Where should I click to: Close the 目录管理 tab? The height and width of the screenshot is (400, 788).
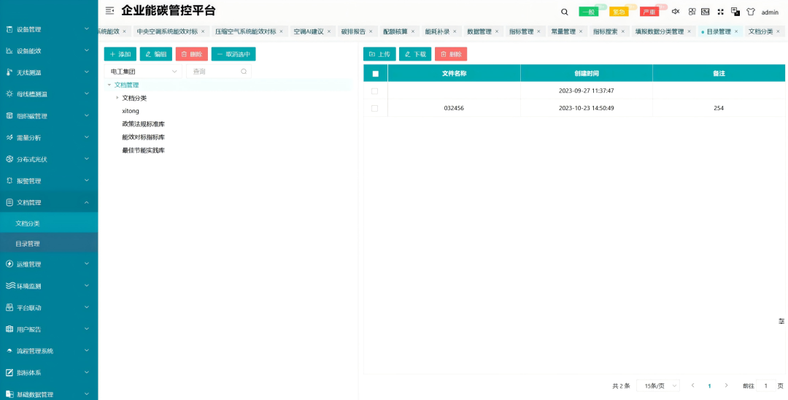tap(736, 31)
